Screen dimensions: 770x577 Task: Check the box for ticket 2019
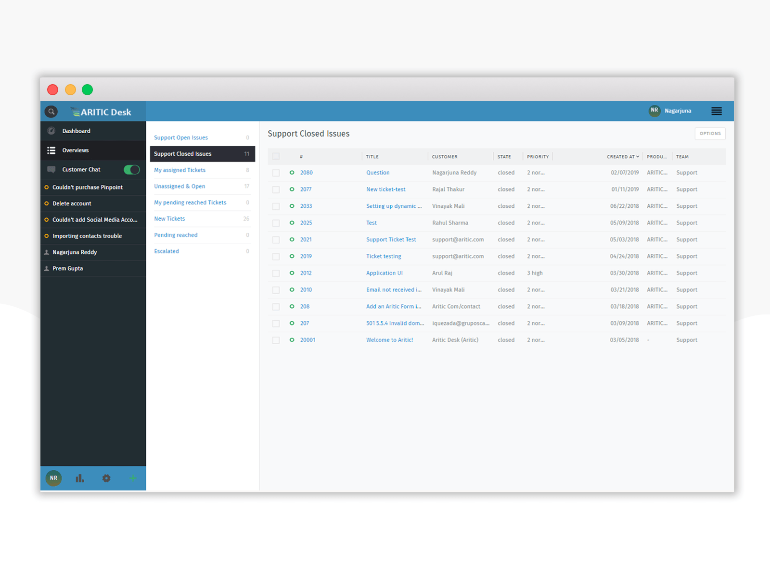[x=276, y=257]
